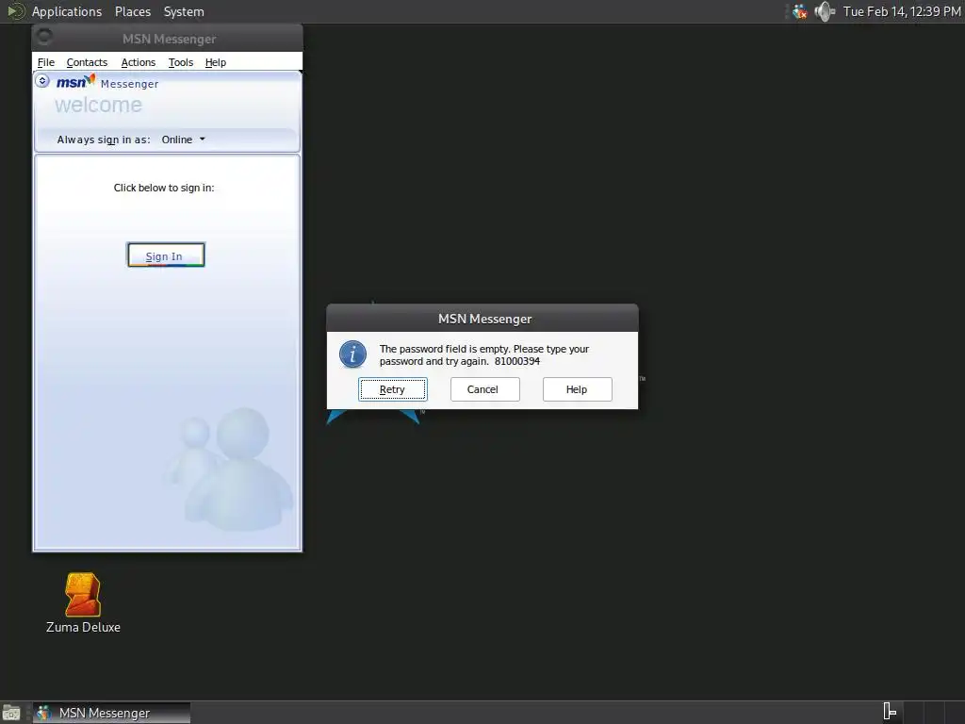Click the password field is empty message
Viewport: 965px width, 724px height.
484,355
